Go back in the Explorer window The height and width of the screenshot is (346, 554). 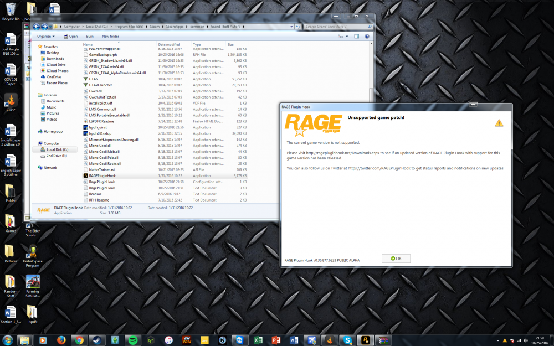[36, 27]
